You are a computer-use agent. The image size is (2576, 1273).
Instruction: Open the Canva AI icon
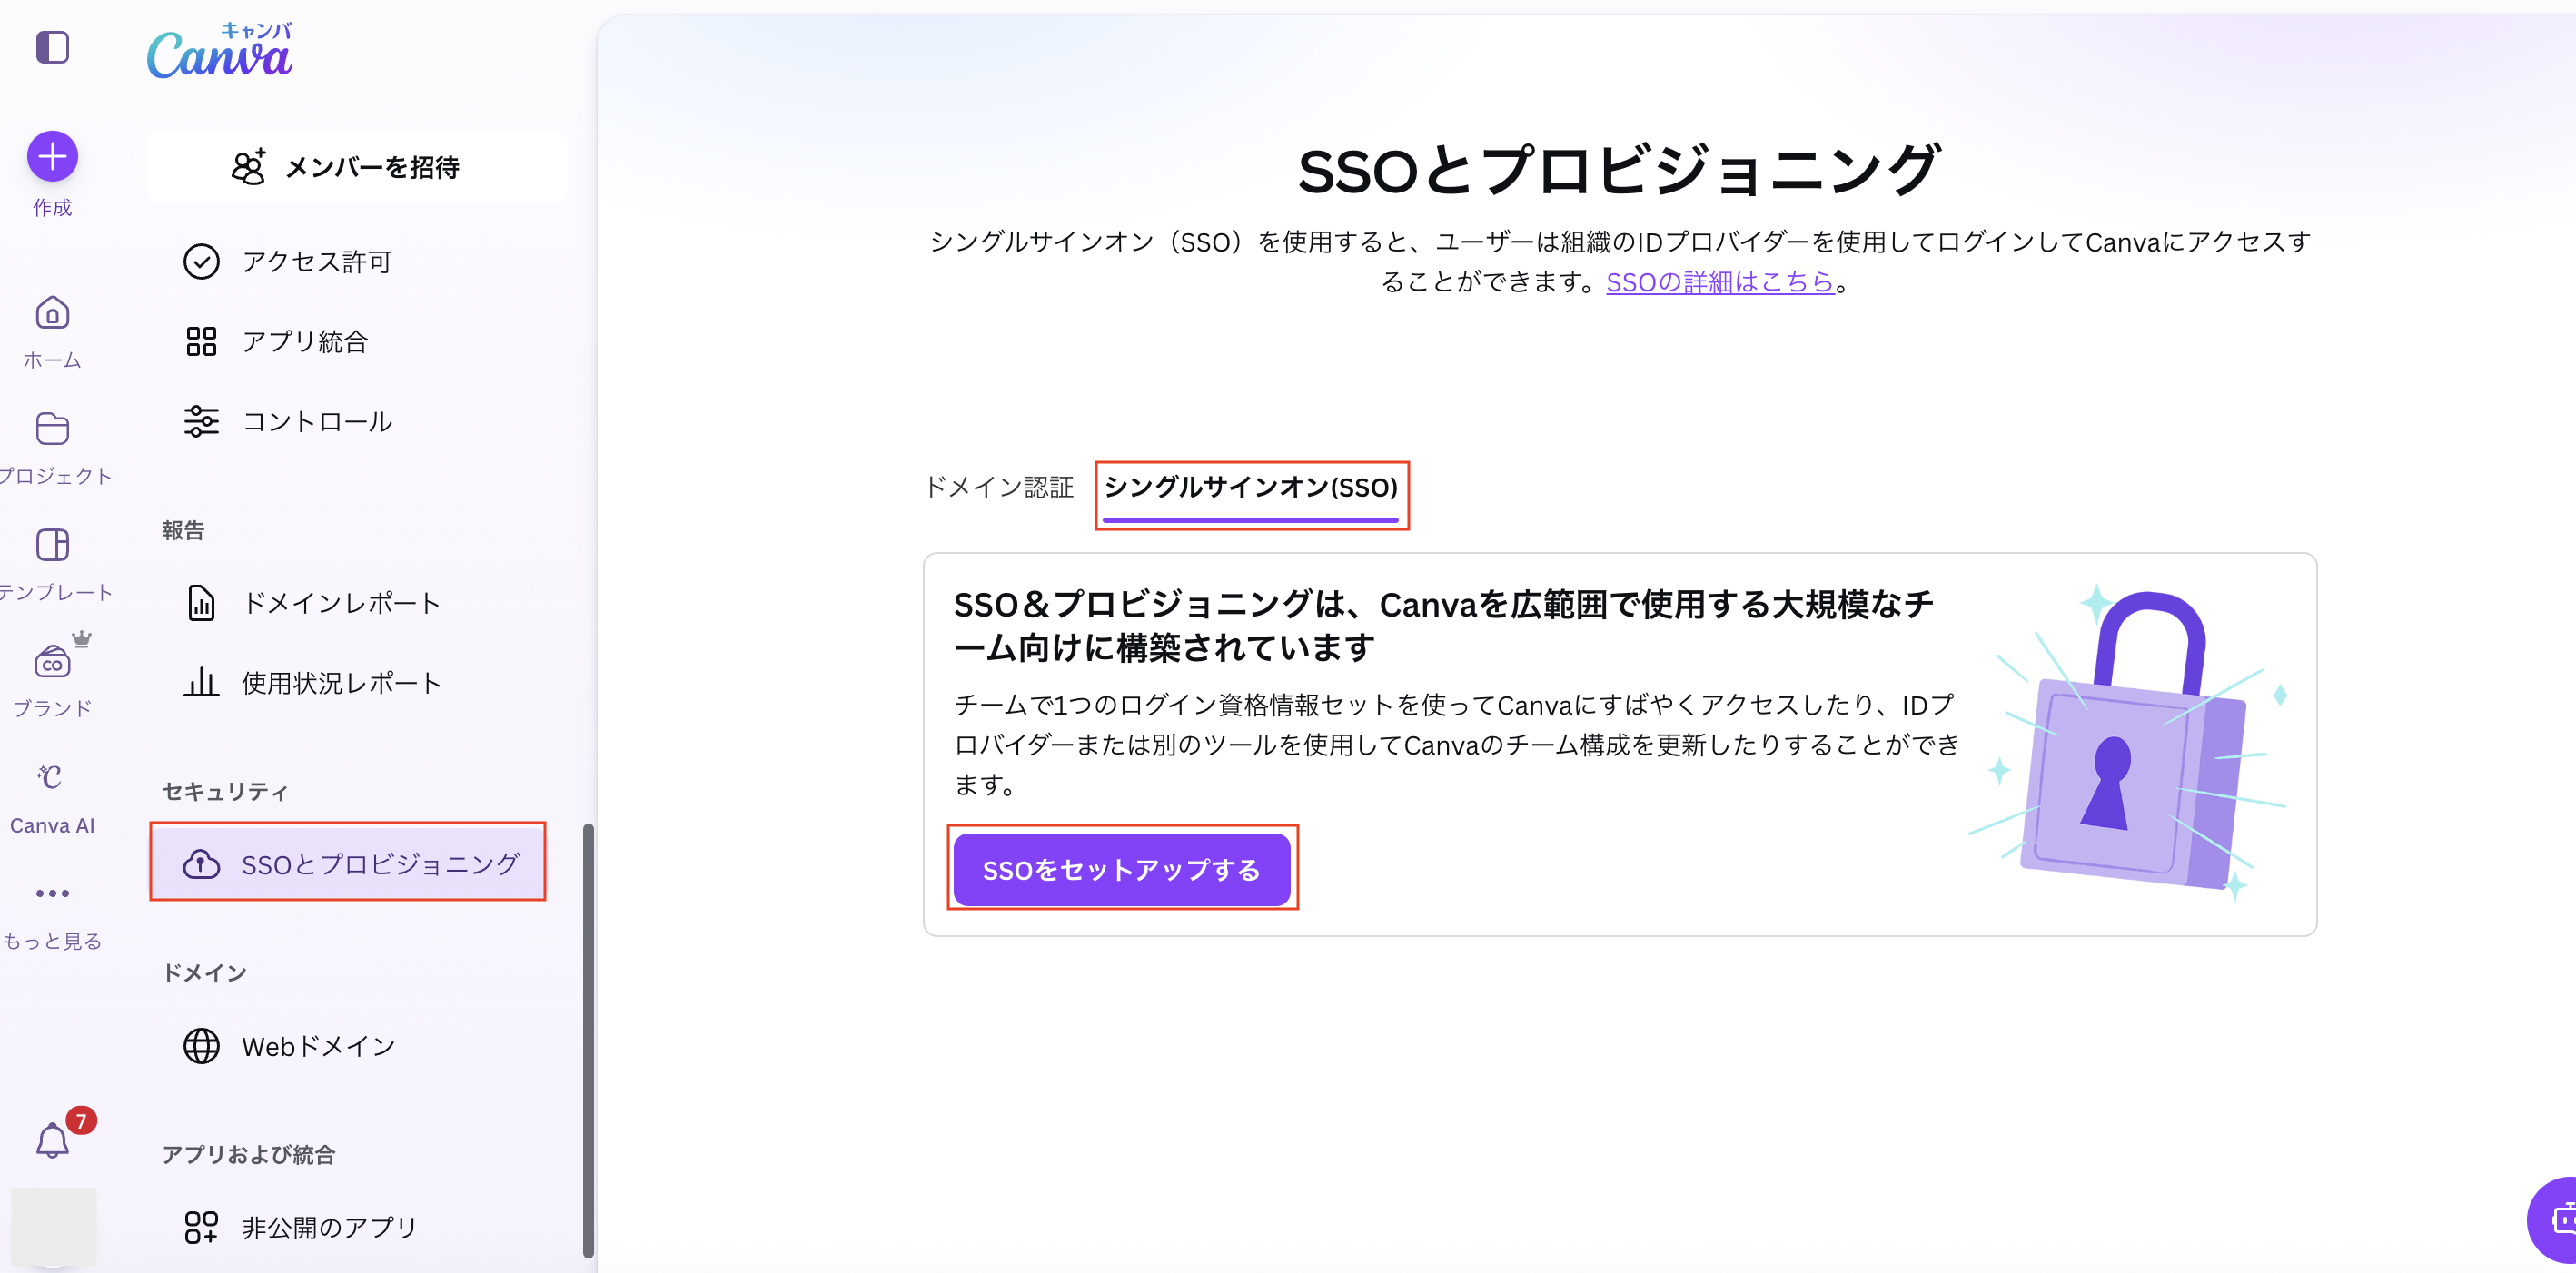tap(52, 777)
